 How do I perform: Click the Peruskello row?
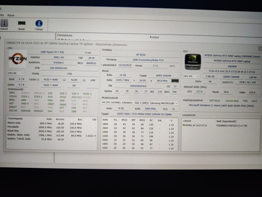52,127
